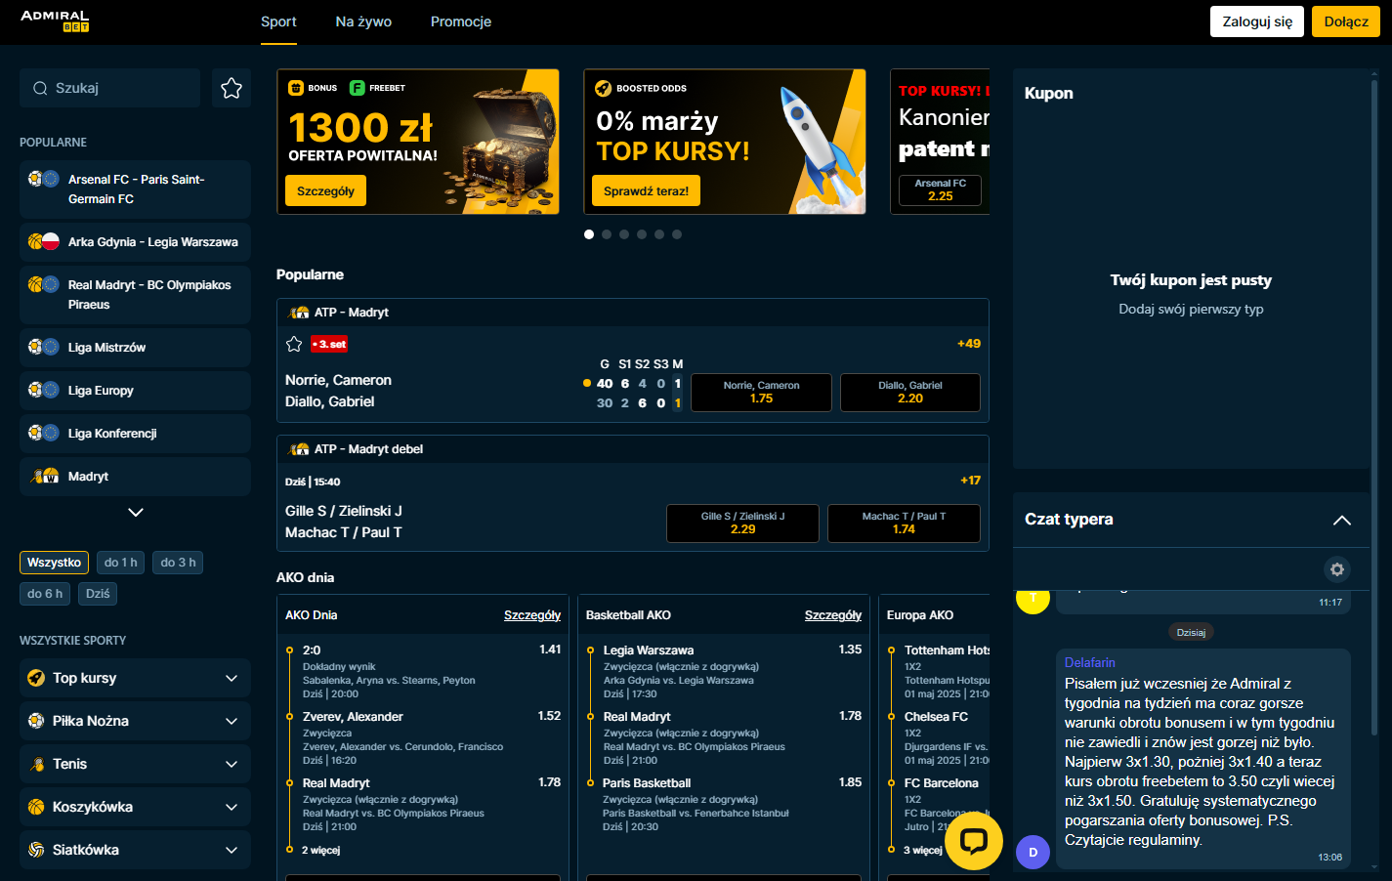The width and height of the screenshot is (1392, 881).
Task: Click the Liga Konferencji league icon
Action: pyautogui.click(x=44, y=433)
